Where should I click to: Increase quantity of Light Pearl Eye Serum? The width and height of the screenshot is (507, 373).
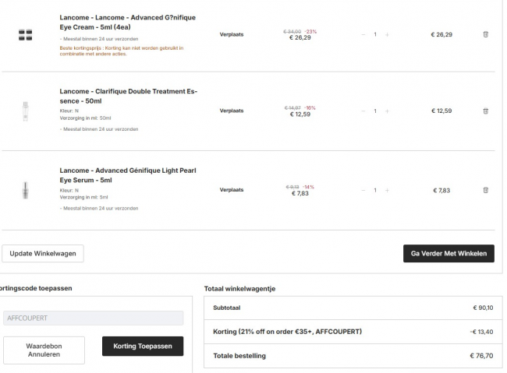click(387, 190)
